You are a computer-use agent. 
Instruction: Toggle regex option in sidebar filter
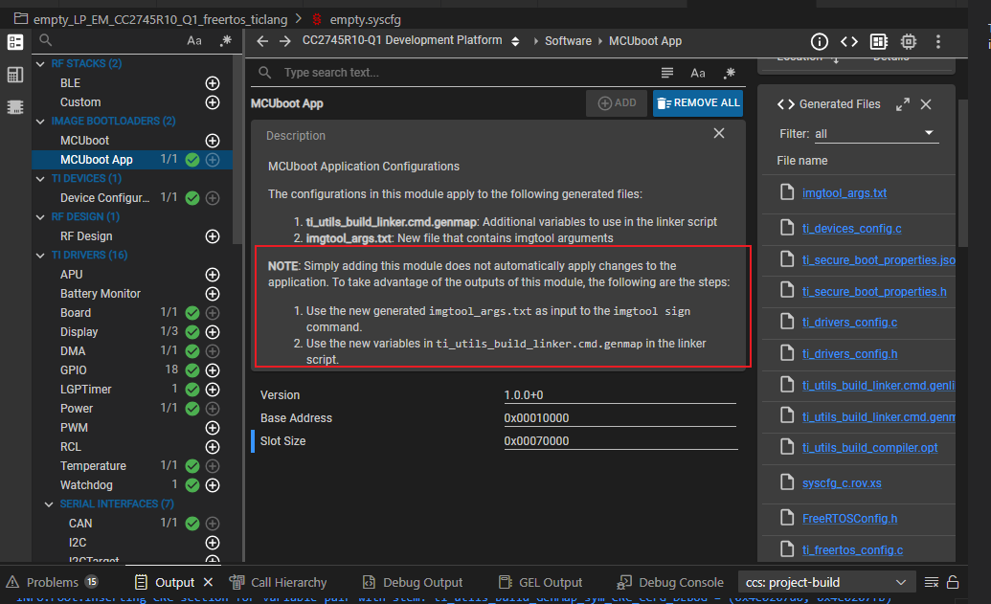[225, 40]
